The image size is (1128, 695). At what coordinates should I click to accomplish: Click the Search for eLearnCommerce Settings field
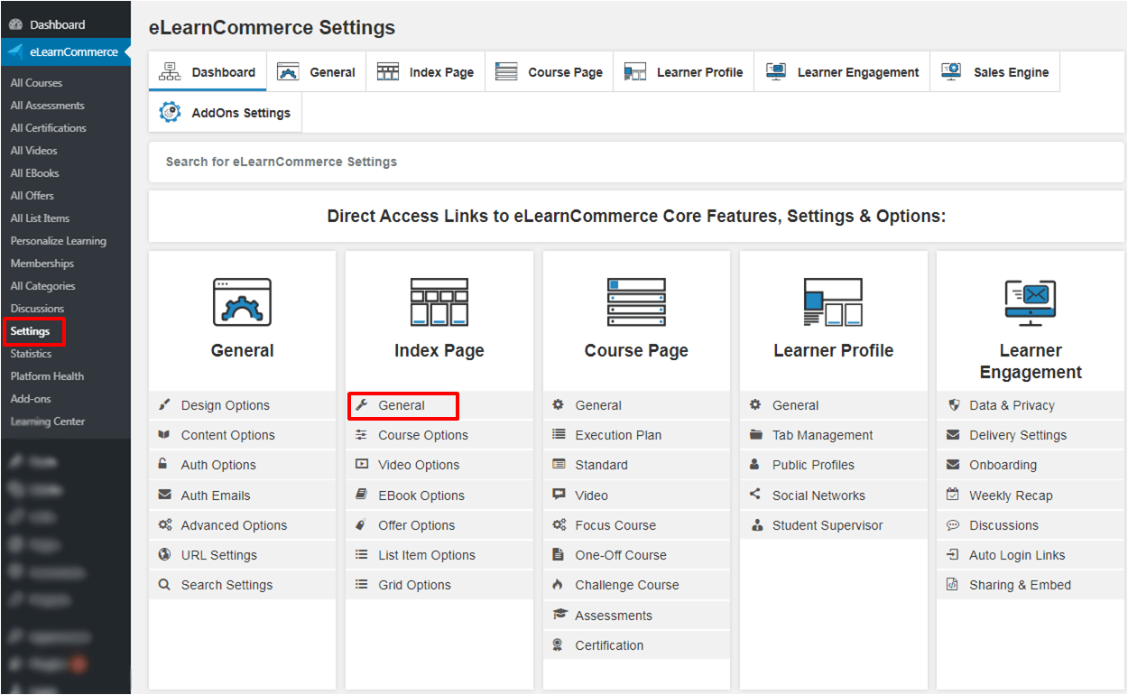coord(636,162)
